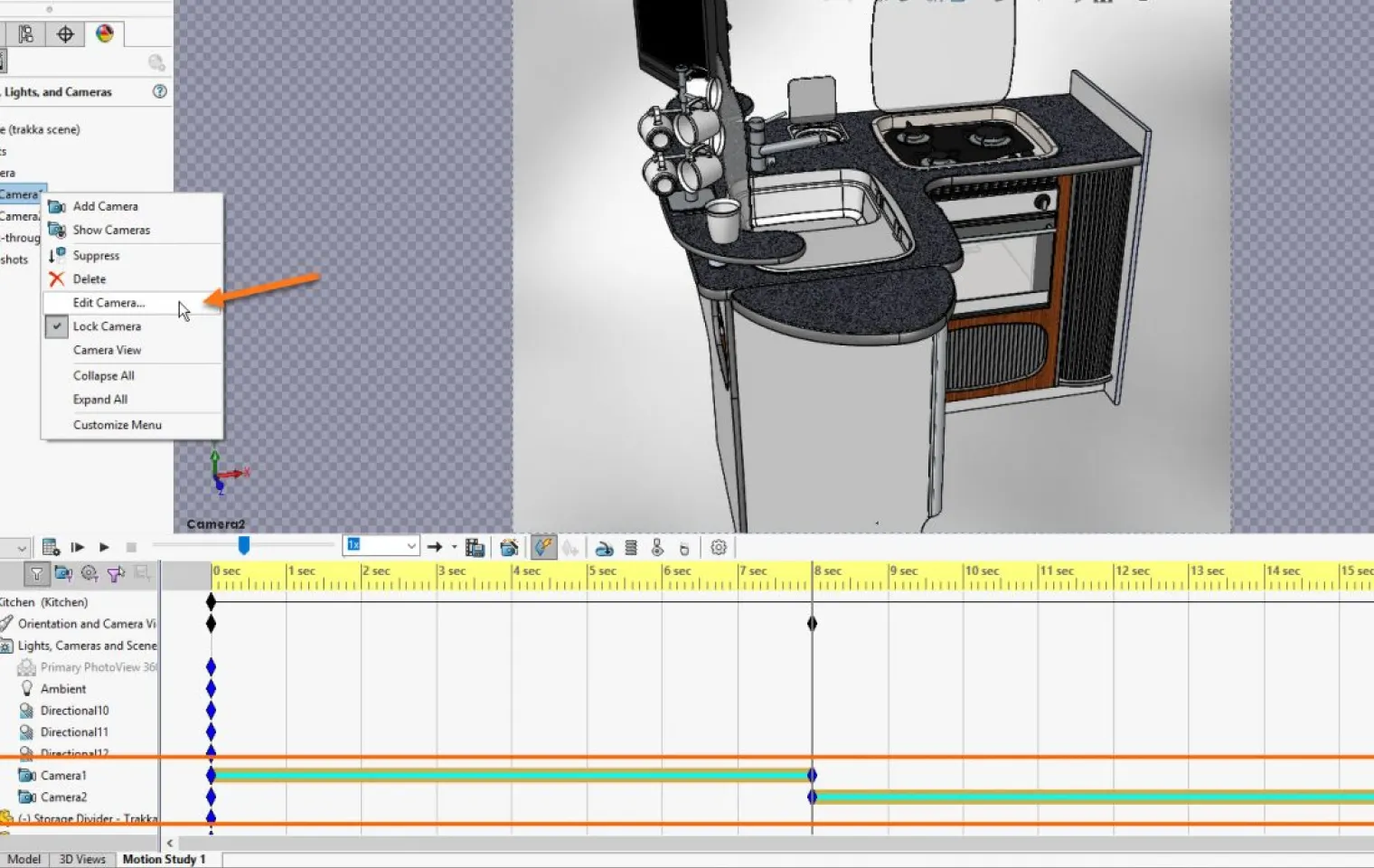Click the greyed Add/Update Key icon

tap(570, 547)
